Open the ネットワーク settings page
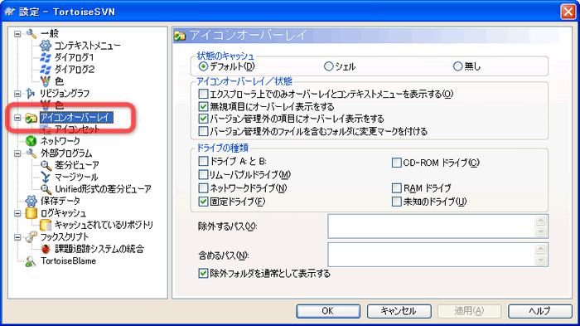The height and width of the screenshot is (326, 580). click(60, 141)
